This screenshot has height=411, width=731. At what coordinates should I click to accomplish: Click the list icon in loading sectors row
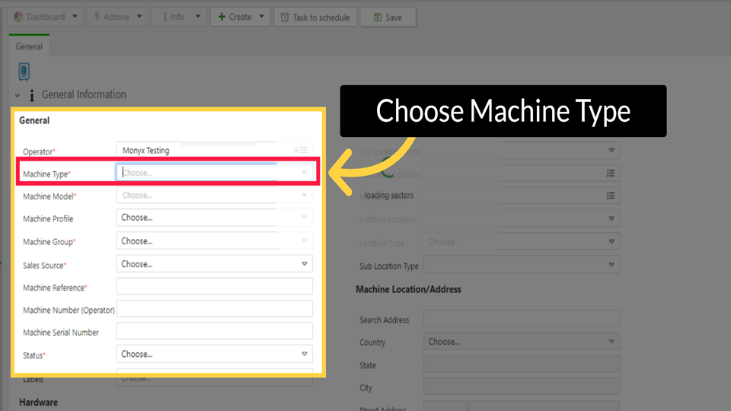[x=611, y=196]
